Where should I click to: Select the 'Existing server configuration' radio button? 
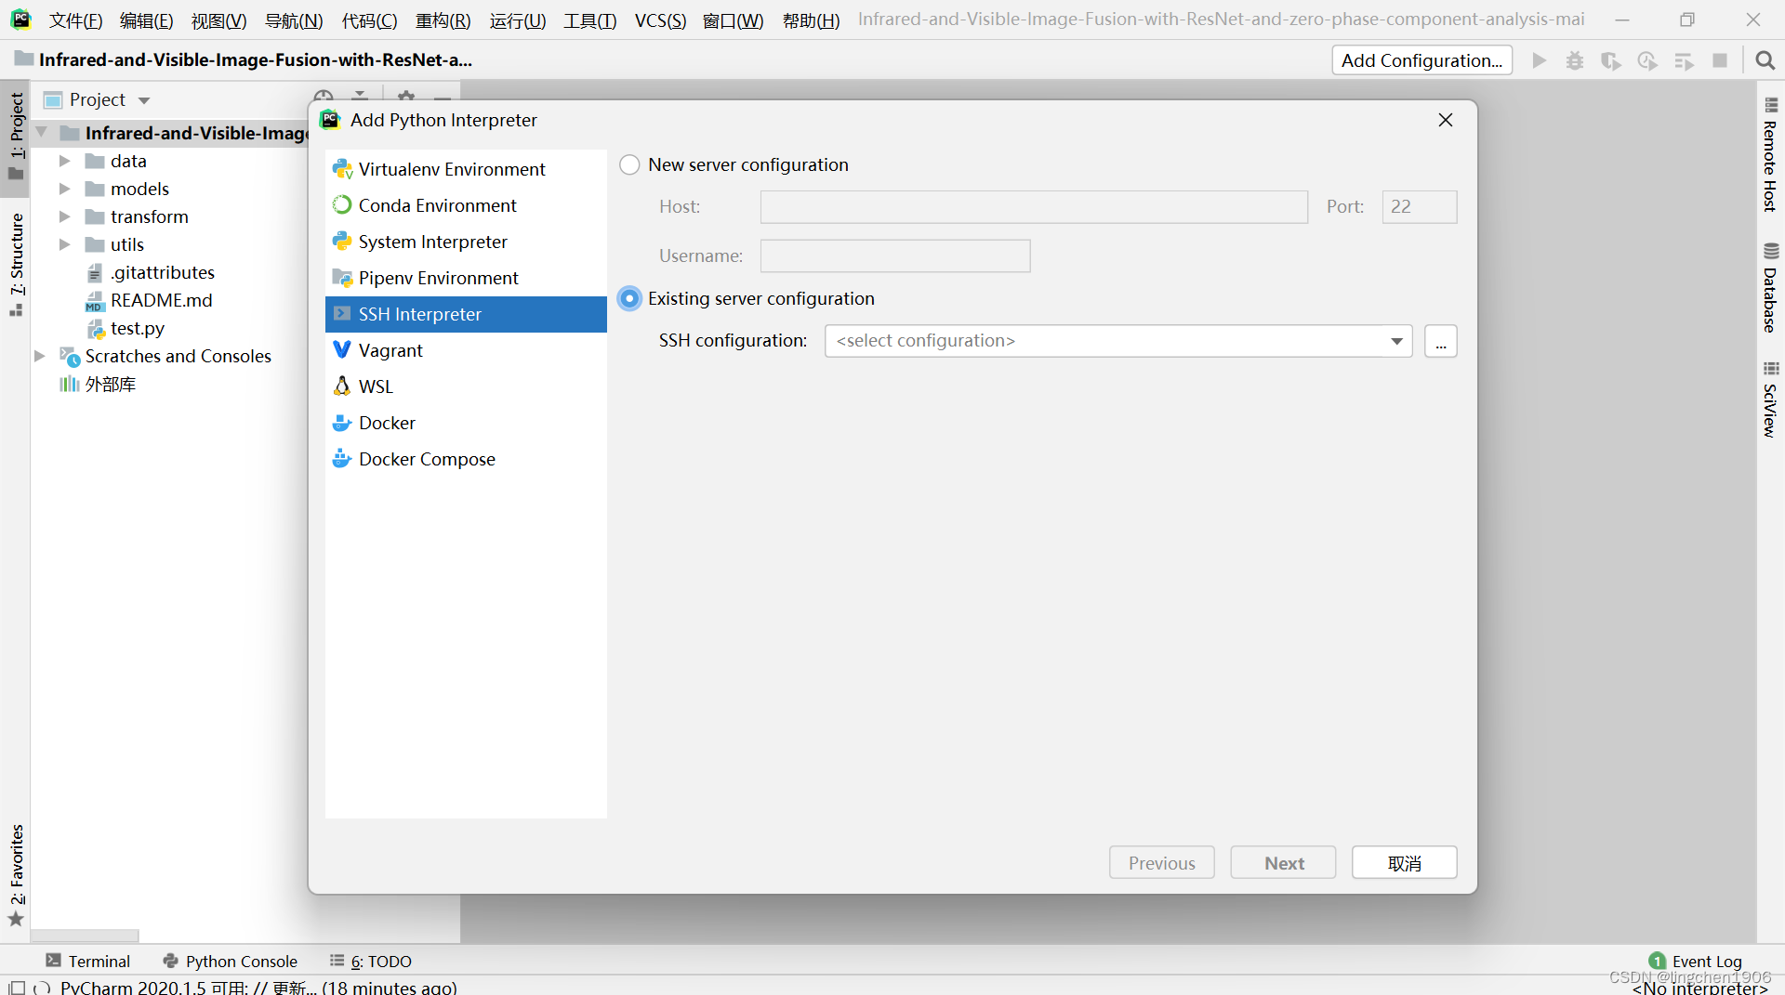pos(629,298)
